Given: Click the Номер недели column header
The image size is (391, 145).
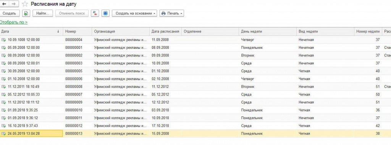Looking at the screenshot, I should pos(368,31).
